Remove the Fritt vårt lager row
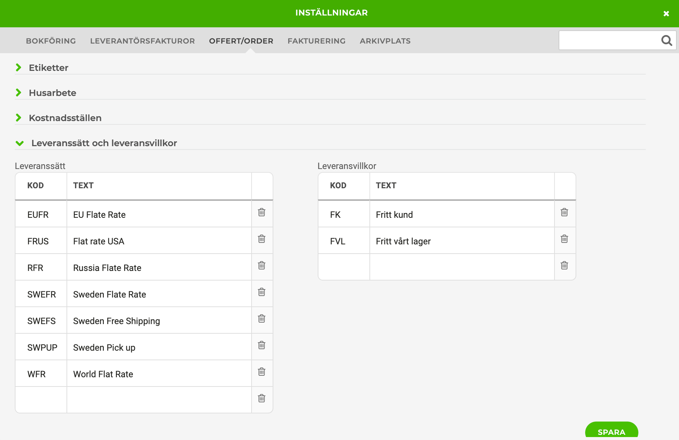The image size is (679, 440). click(x=564, y=239)
